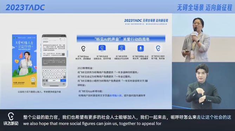Select the 讯飞听见会议 blue icon
The width and height of the screenshot is (235, 131).
tap(102, 48)
